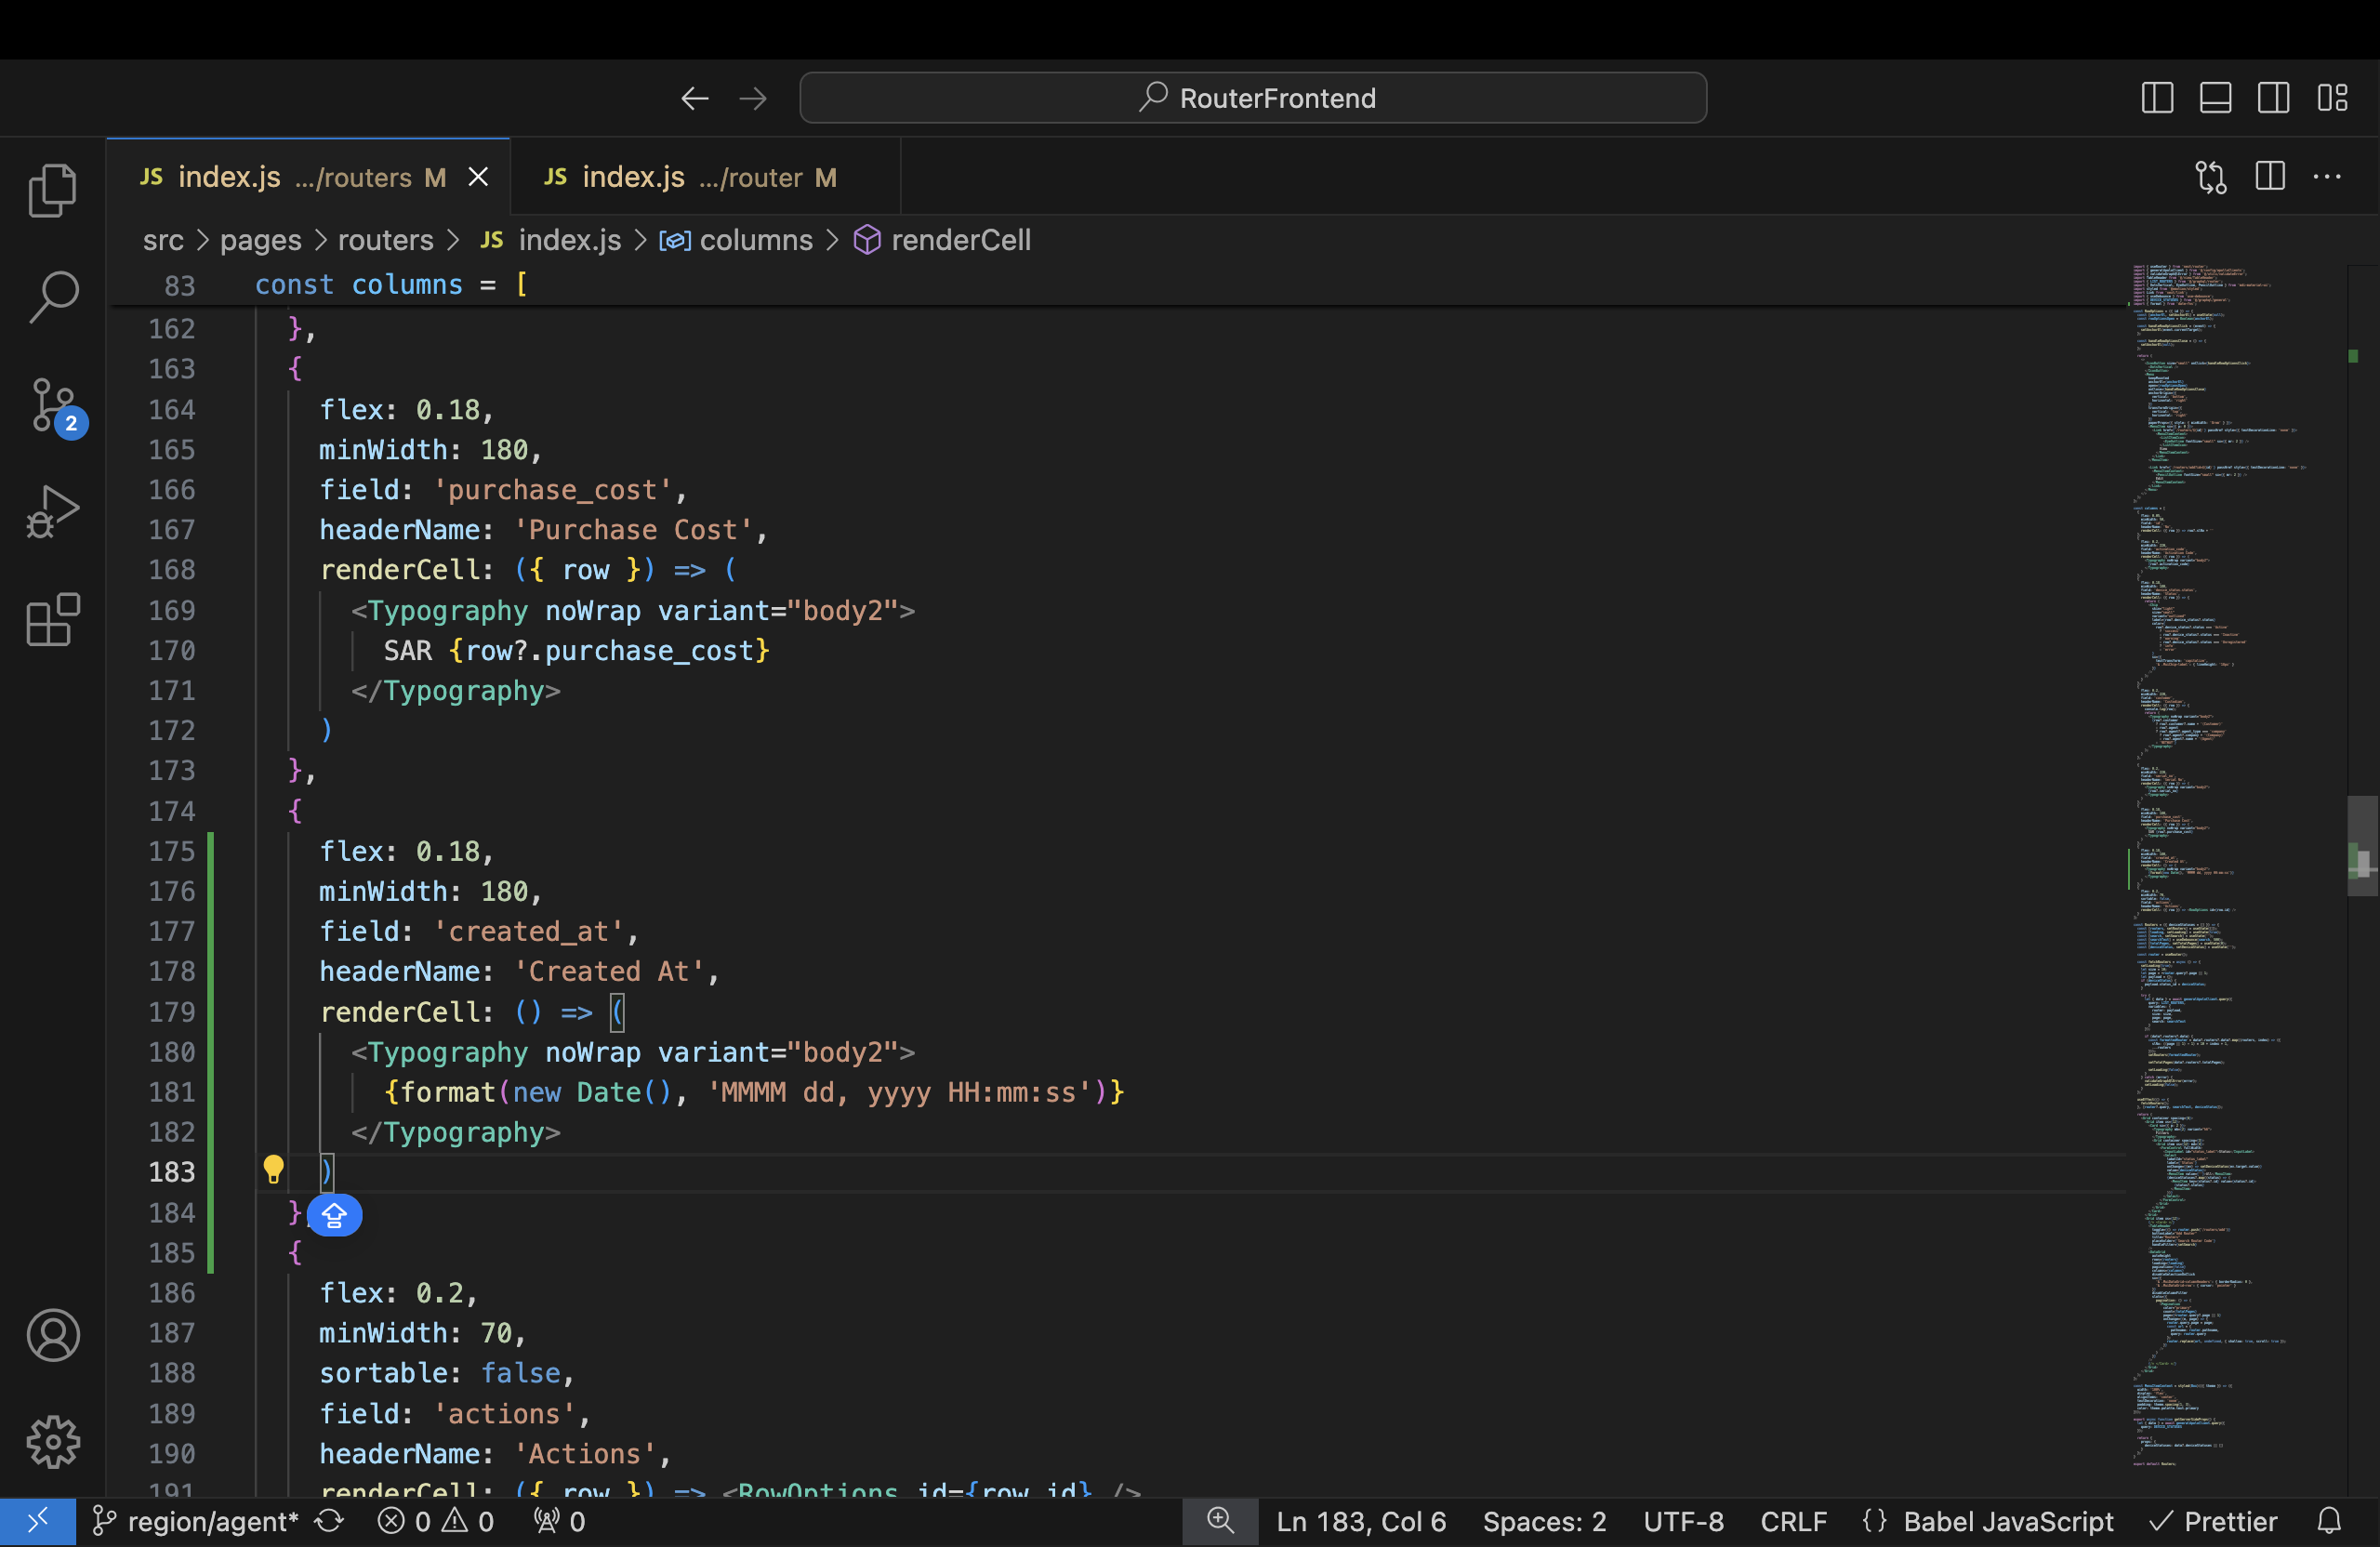
Task: Close the index.js .../routers tab
Action: 479,177
